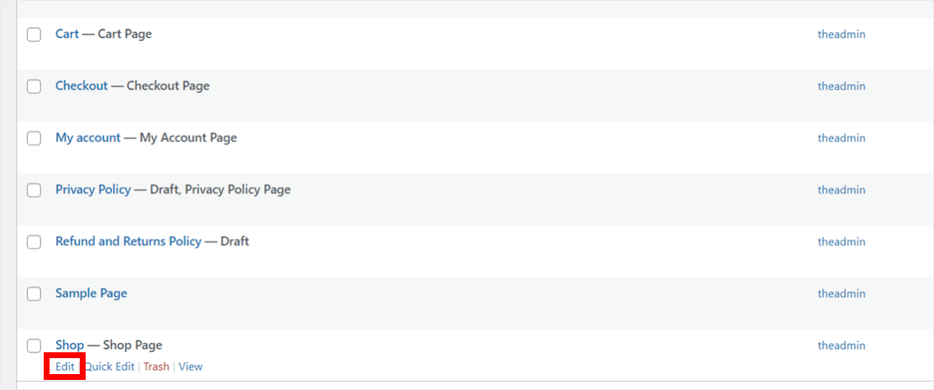The height and width of the screenshot is (390, 934).
Task: Click View under the Shop page
Action: point(190,366)
